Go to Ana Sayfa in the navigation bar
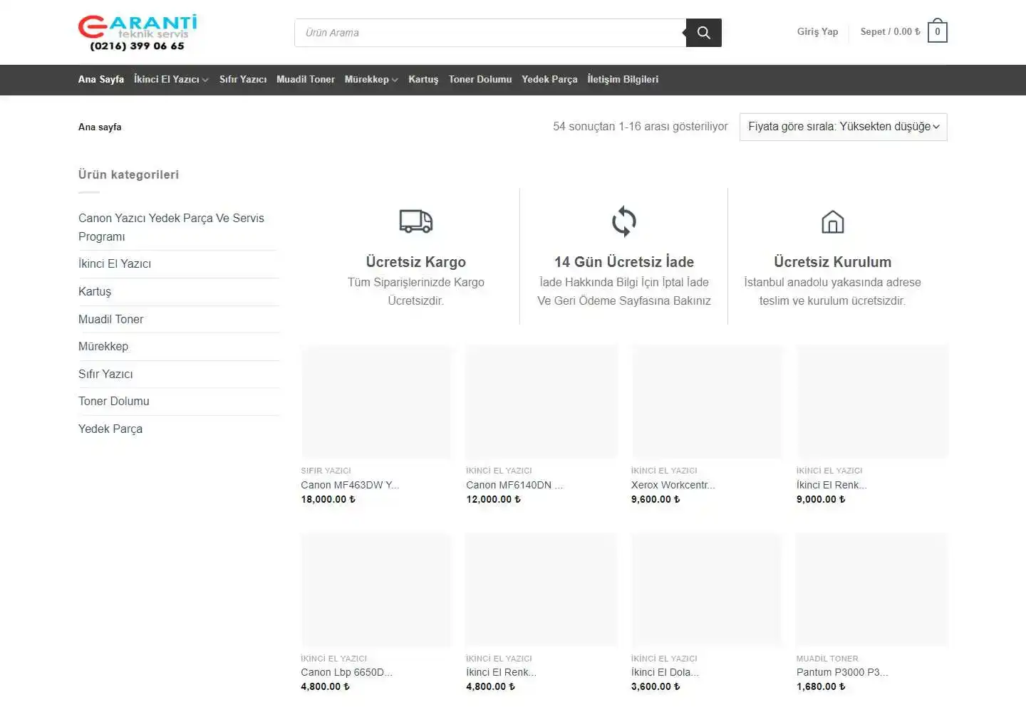This screenshot has width=1026, height=712. point(101,79)
